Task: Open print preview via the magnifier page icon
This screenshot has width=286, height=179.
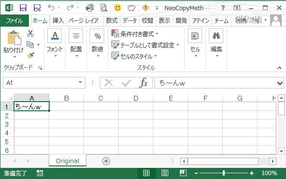Action: [x=104, y=8]
